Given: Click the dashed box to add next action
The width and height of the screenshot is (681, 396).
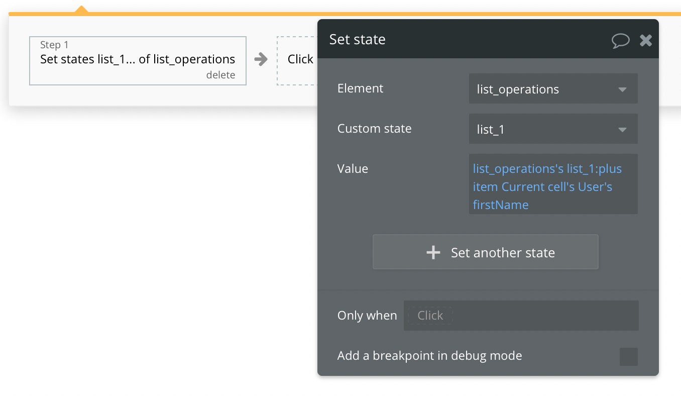Looking at the screenshot, I should [x=297, y=60].
